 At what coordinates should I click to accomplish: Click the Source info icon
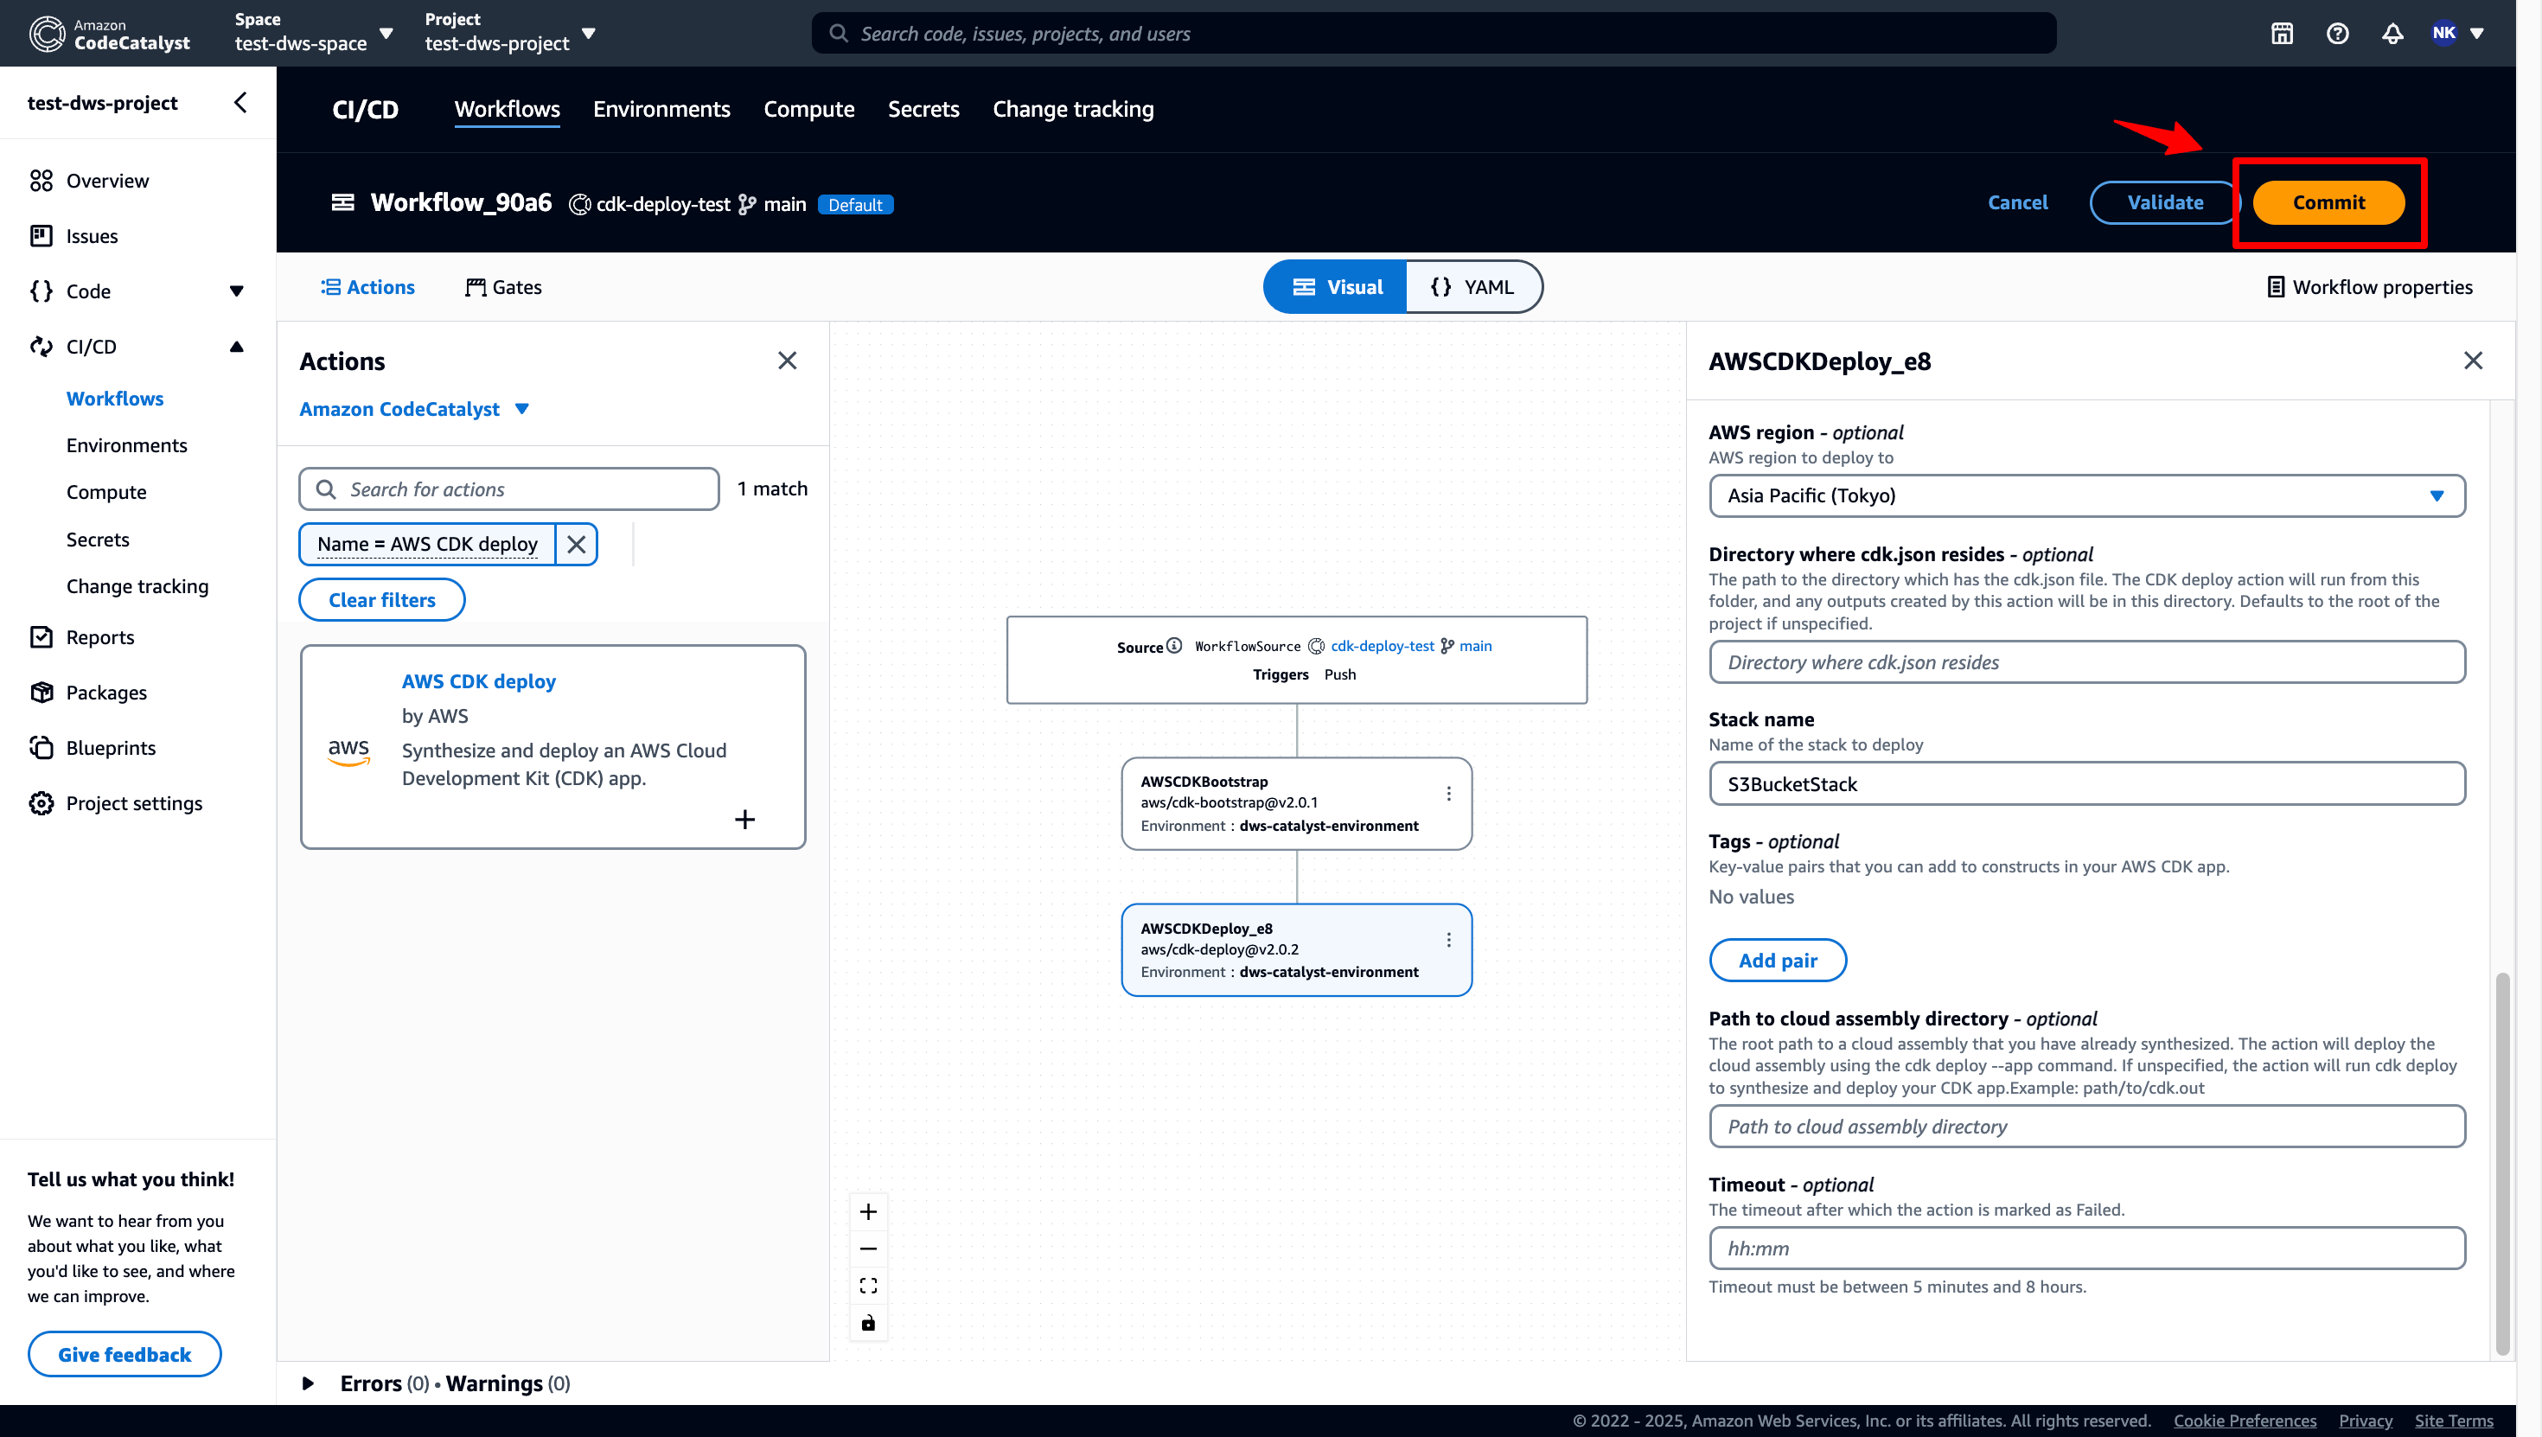coord(1173,646)
